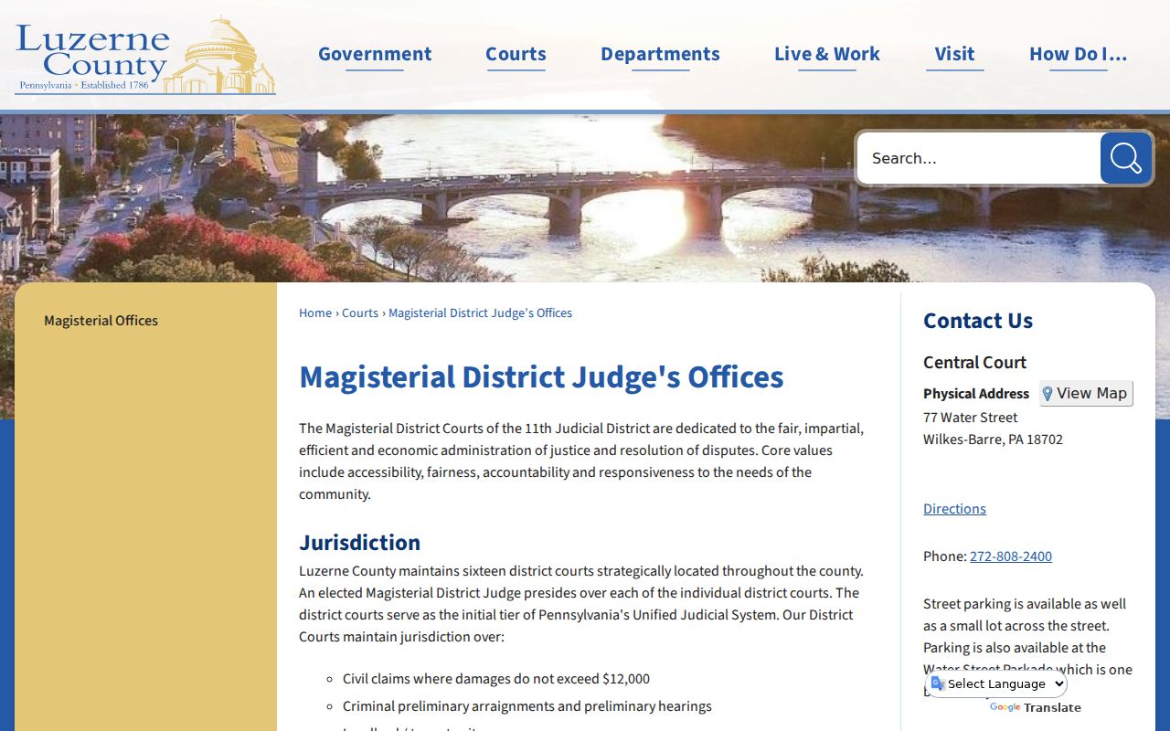The image size is (1170, 731).
Task: Click Magisterial District Judge's Offices breadcrumb
Action: [480, 313]
